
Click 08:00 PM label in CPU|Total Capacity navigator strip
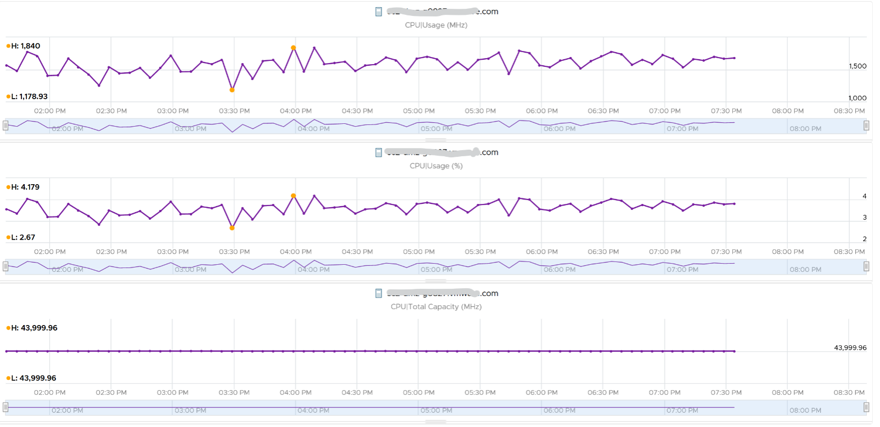tap(805, 411)
